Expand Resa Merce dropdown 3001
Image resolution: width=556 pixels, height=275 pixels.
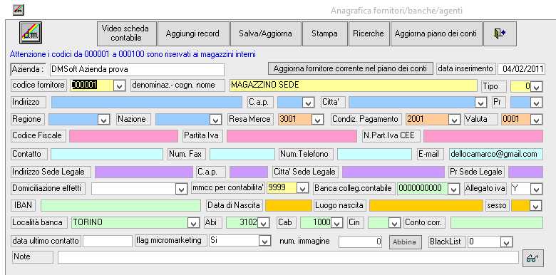318,120
